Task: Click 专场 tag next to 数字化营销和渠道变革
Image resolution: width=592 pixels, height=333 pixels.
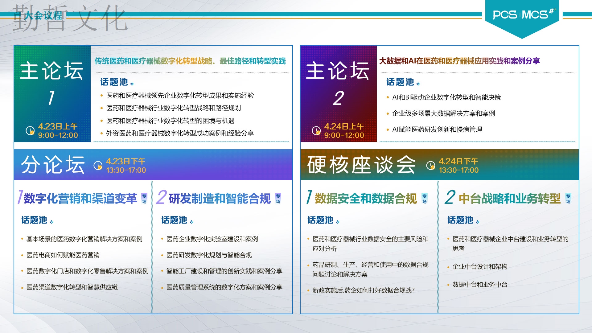Action: [144, 199]
